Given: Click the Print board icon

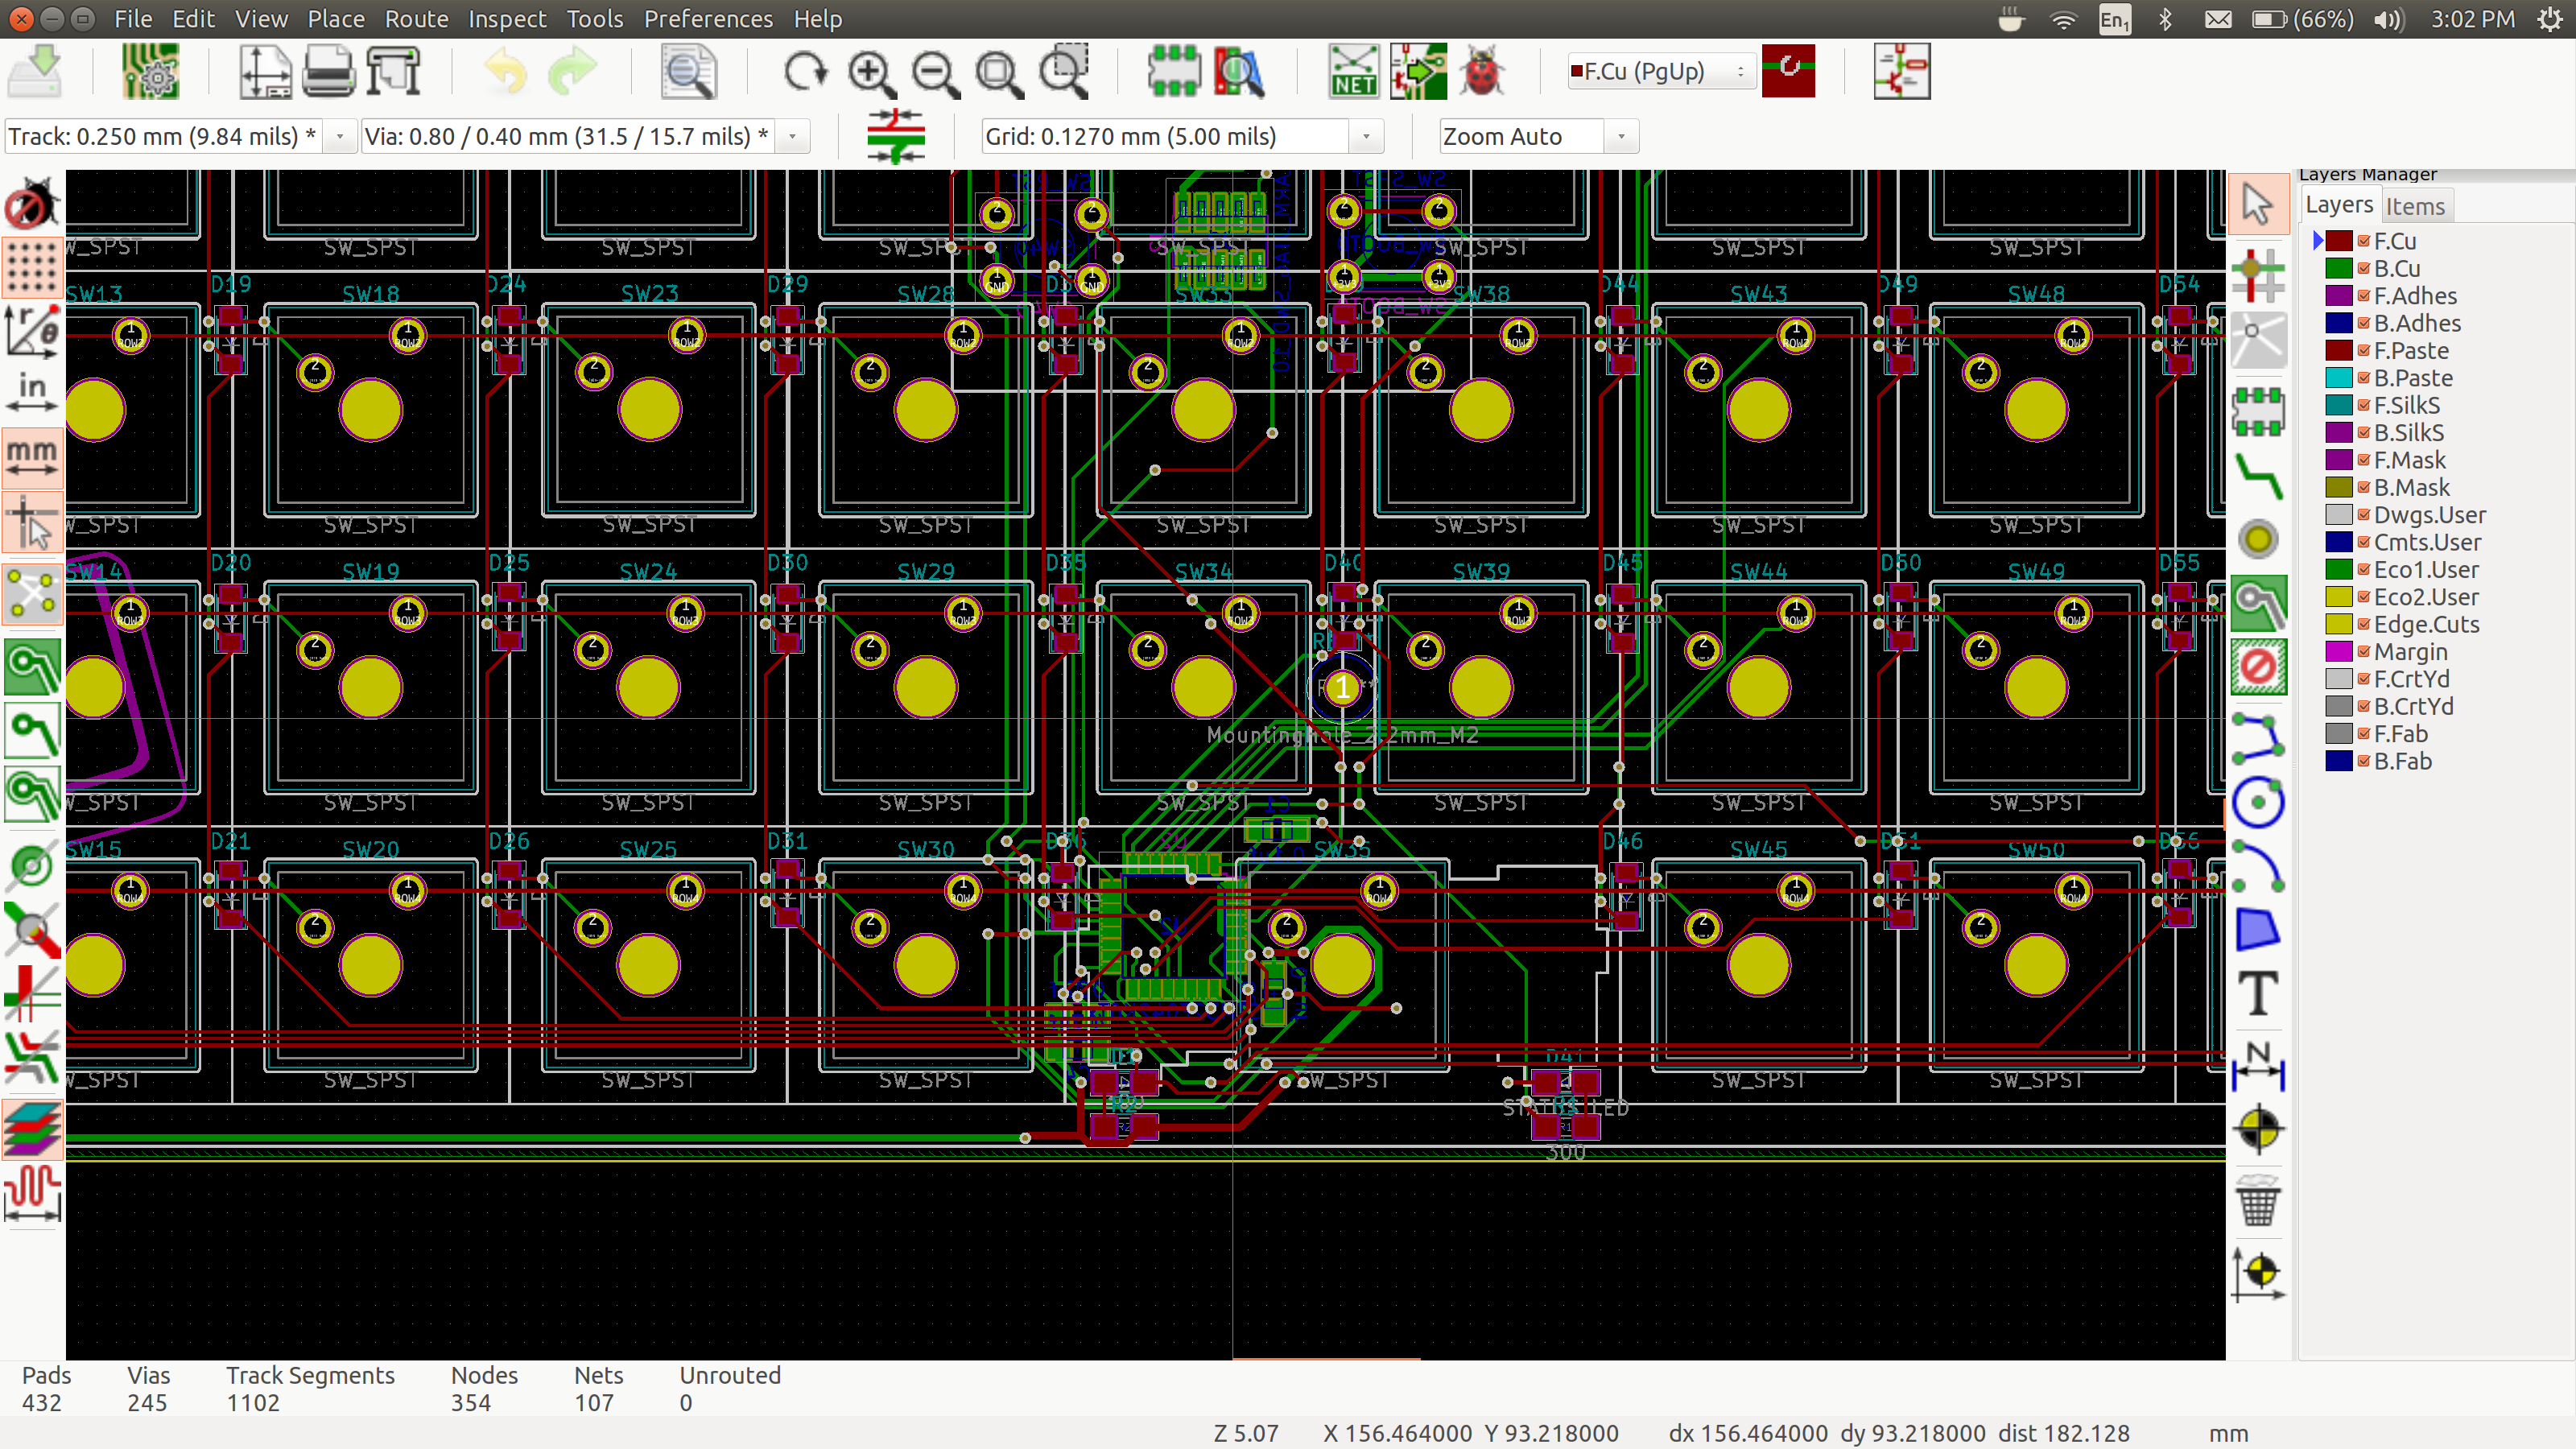Looking at the screenshot, I should click(328, 71).
